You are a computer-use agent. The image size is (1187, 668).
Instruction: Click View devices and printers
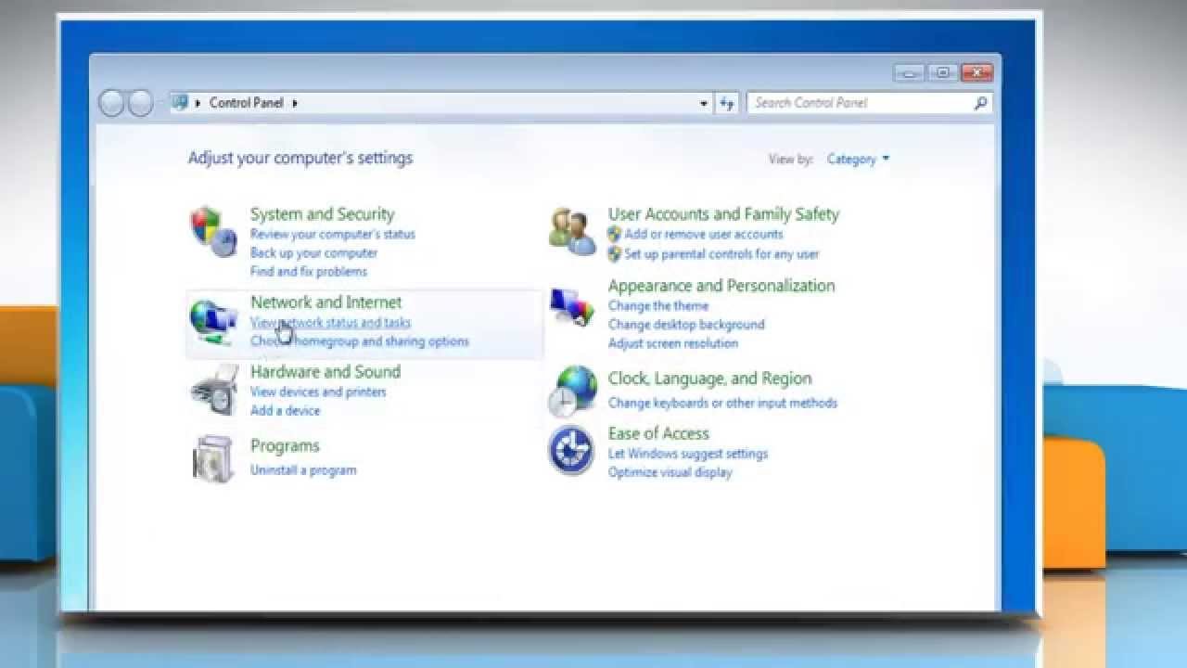coord(318,392)
